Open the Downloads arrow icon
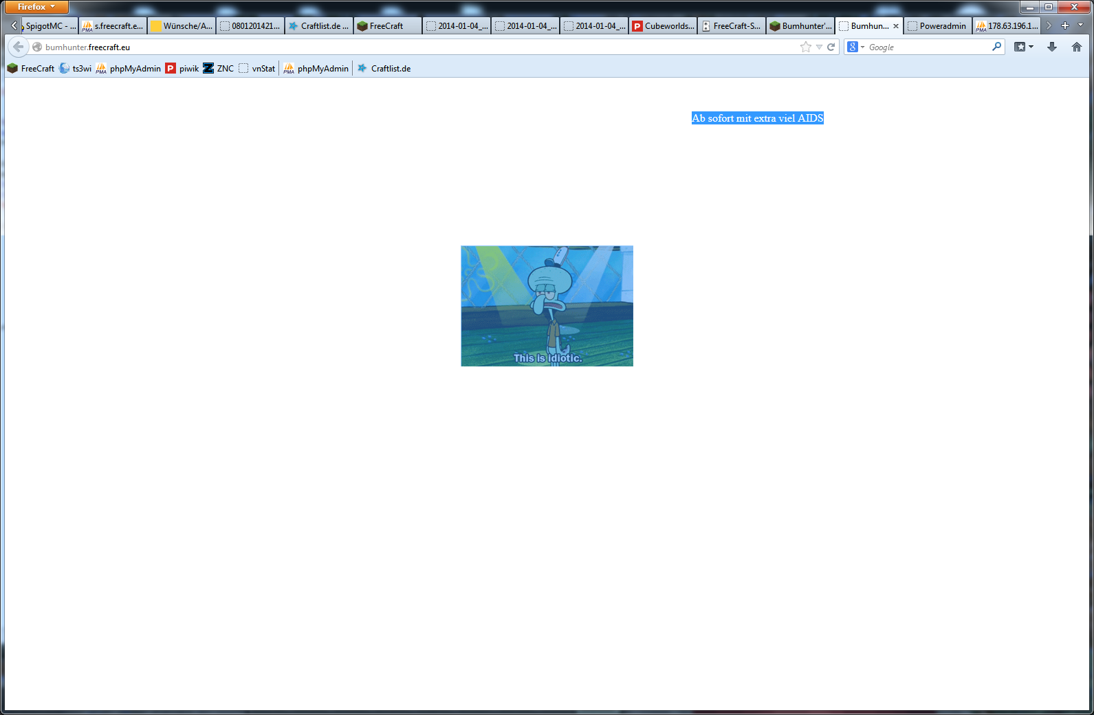 click(1052, 47)
